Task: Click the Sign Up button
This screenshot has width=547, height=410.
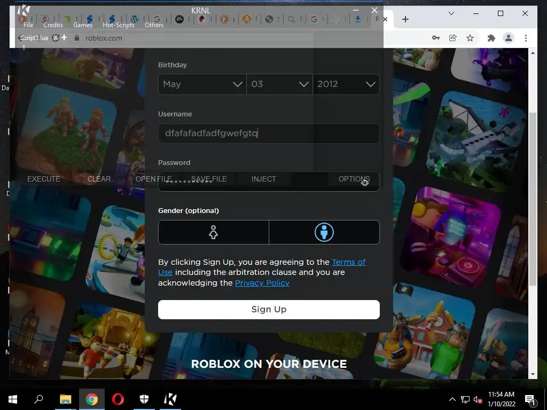Action: (x=269, y=310)
